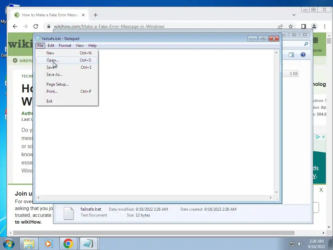Open the File menu in Notepad

click(x=40, y=46)
